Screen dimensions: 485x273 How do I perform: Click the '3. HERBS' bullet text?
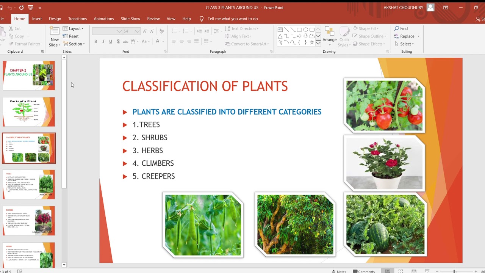[x=148, y=151]
